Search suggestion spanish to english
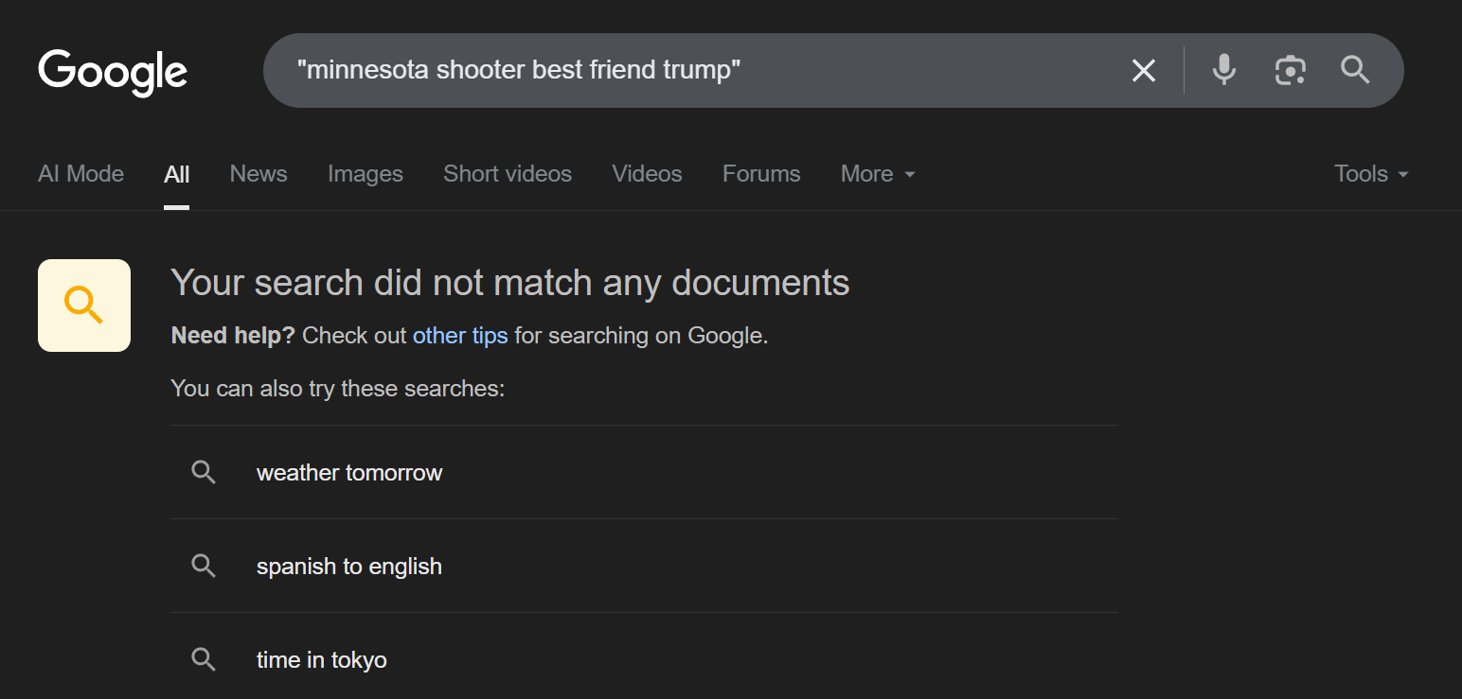Viewport: 1462px width, 699px height. click(644, 566)
